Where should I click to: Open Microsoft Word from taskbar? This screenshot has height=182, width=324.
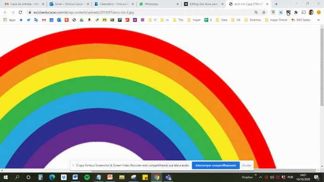75,177
